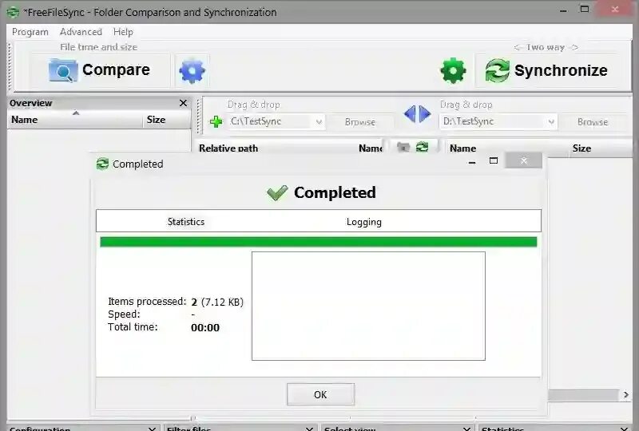This screenshot has width=639, height=431.
Task: Open the Program menu
Action: [x=30, y=32]
